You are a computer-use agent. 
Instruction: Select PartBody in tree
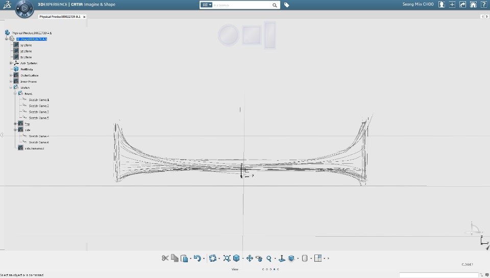coord(27,69)
